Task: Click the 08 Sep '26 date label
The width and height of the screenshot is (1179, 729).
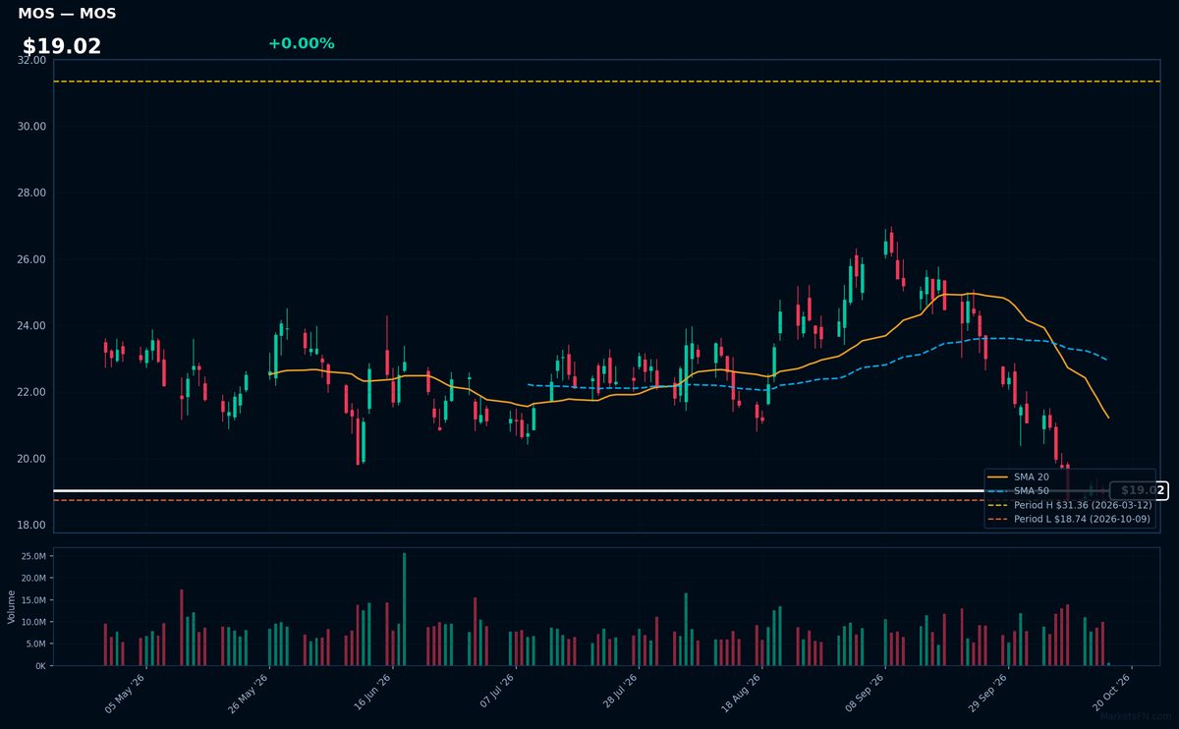Action: pyautogui.click(x=866, y=694)
